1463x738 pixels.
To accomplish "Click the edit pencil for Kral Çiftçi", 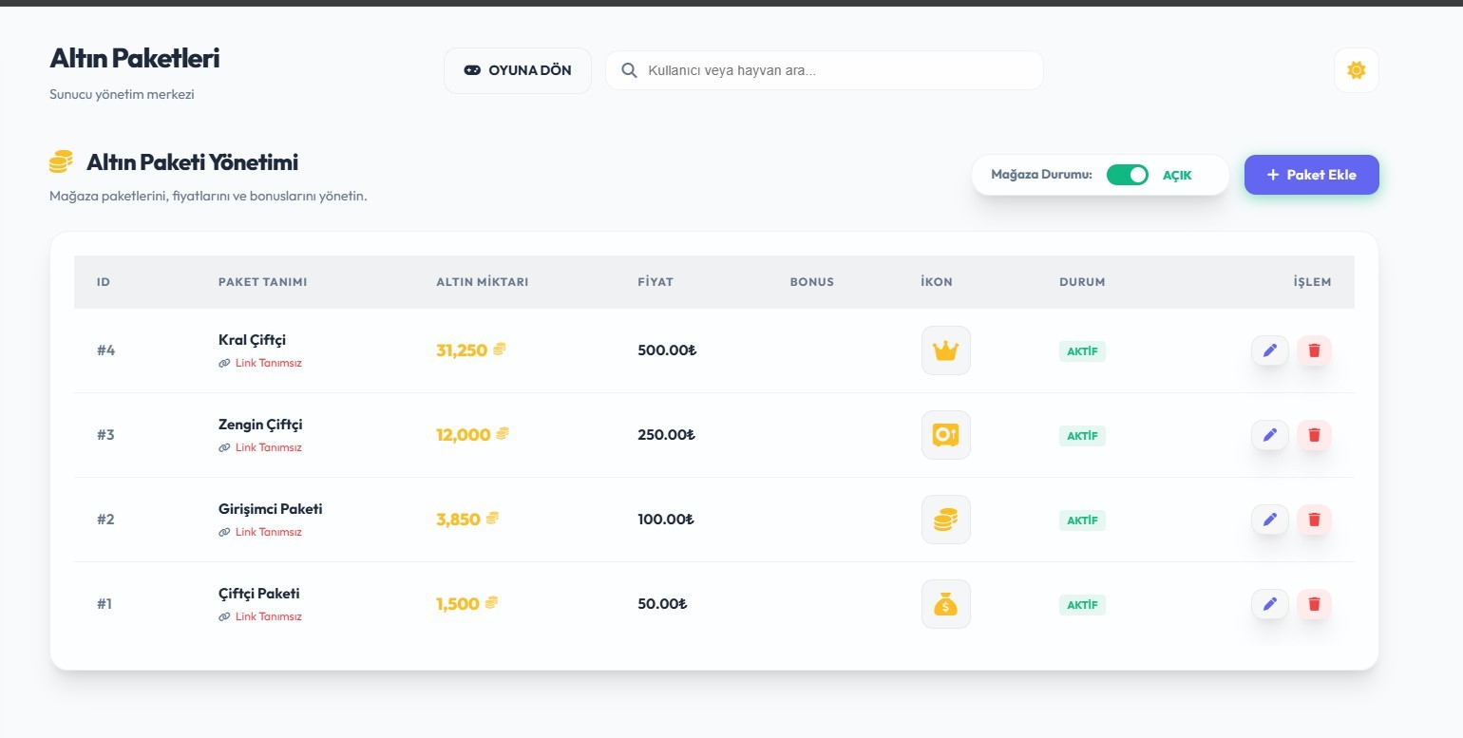I will (1269, 350).
